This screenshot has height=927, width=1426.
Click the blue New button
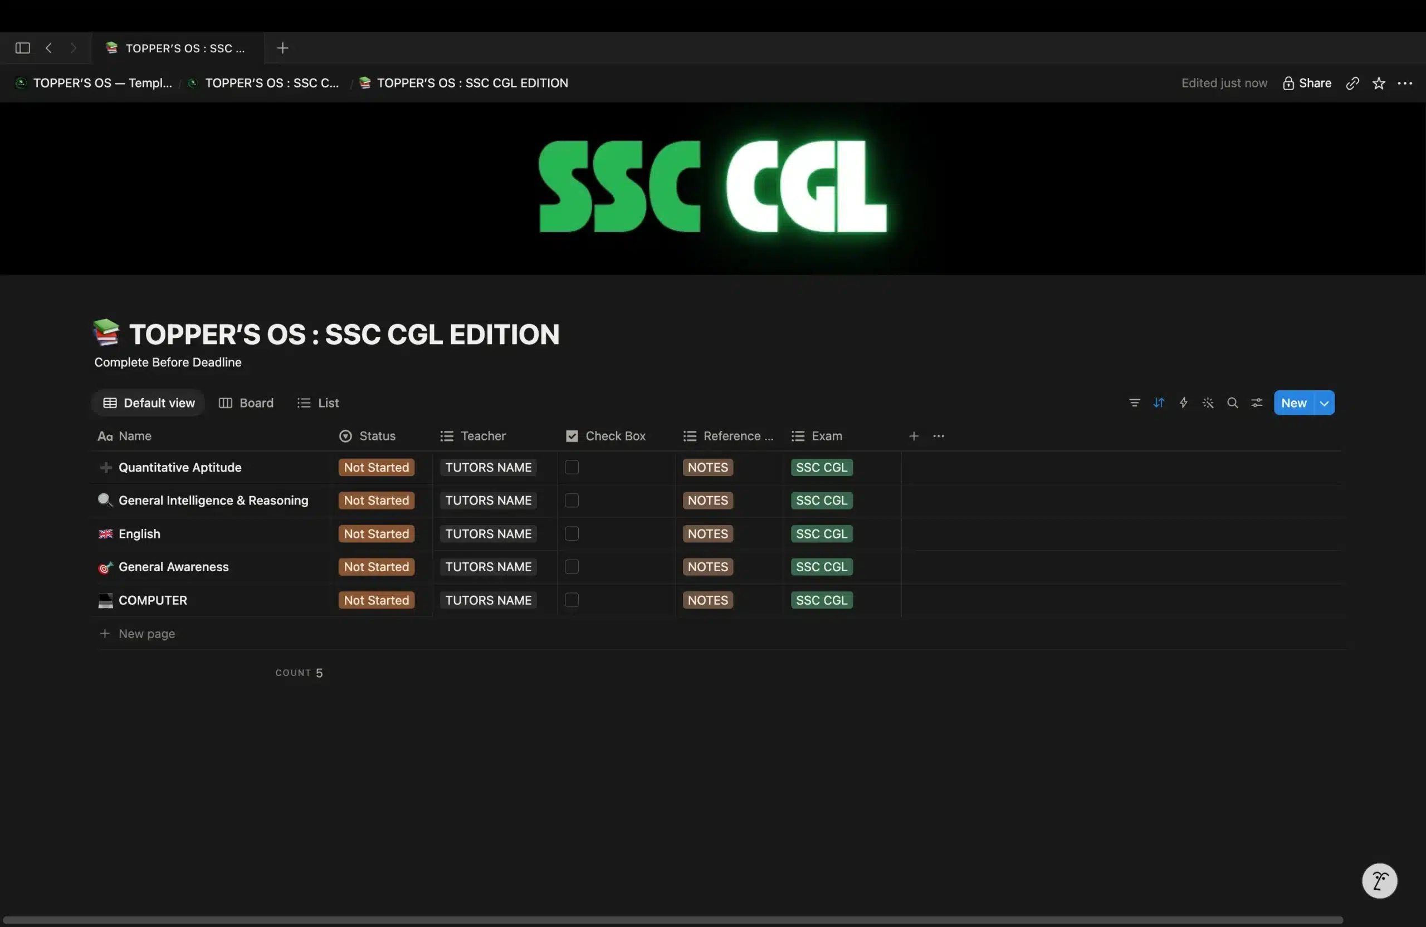click(x=1293, y=403)
